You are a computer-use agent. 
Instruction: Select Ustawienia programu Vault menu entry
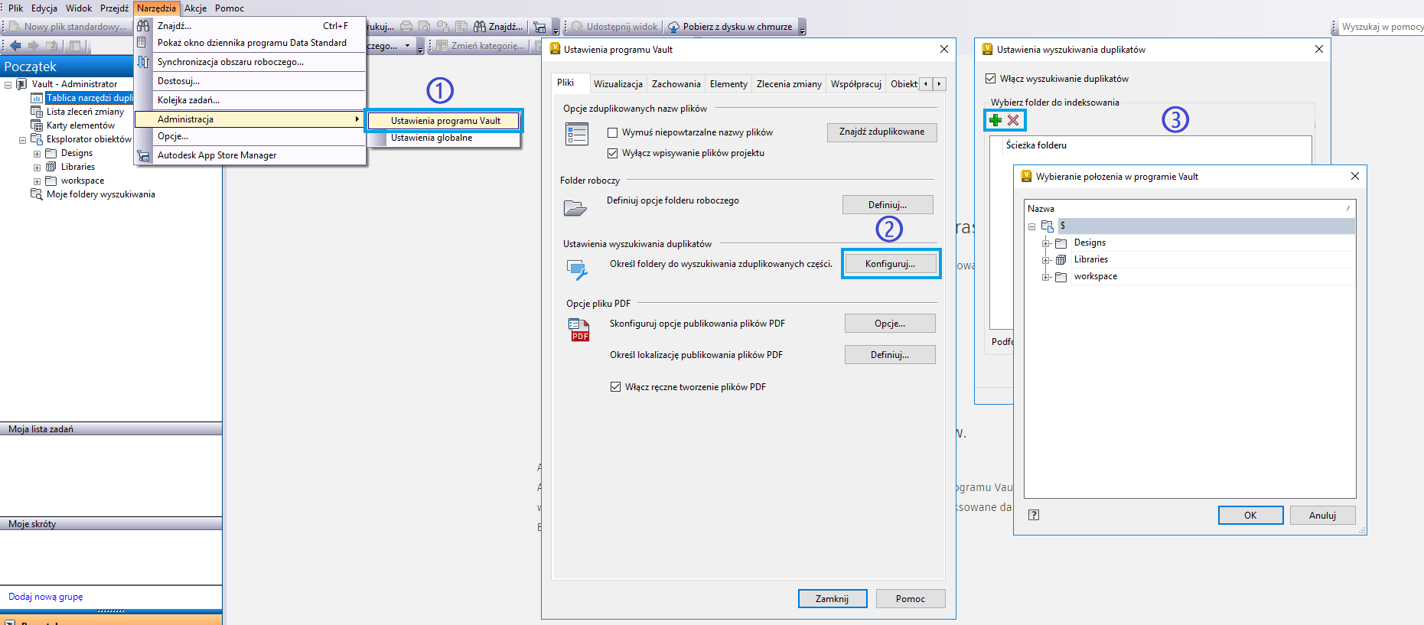444,121
